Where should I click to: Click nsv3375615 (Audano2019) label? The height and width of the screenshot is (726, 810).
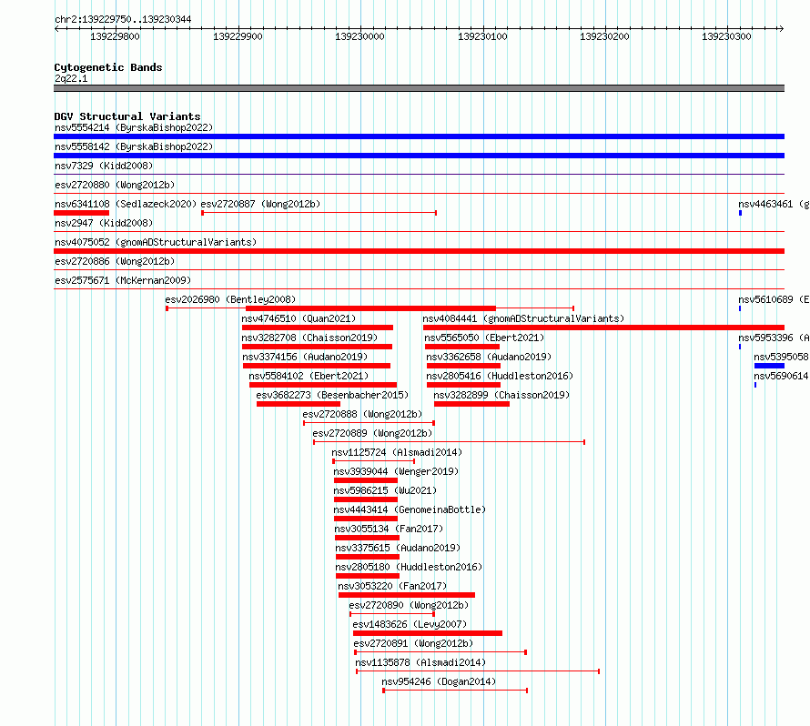coord(398,548)
